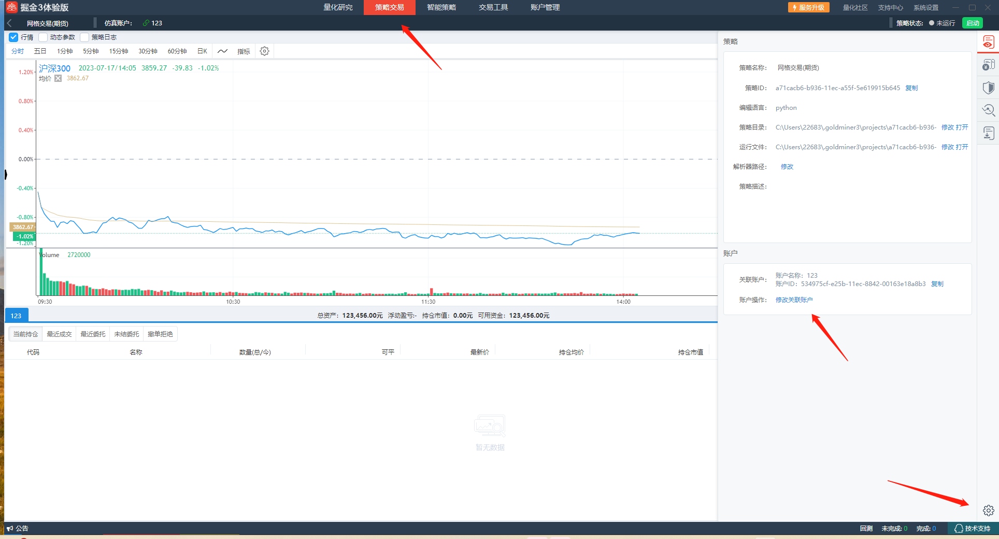The width and height of the screenshot is (999, 539).
Task: Click the magnifier chart analysis sidebar icon
Action: (x=988, y=110)
